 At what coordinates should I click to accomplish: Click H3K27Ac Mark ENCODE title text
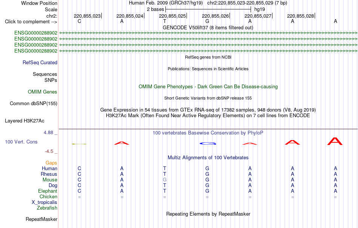tap(208, 116)
